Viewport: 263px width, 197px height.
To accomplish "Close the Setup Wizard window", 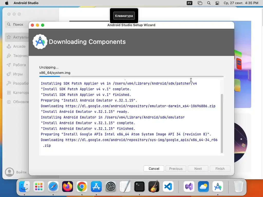I will point(32,25).
